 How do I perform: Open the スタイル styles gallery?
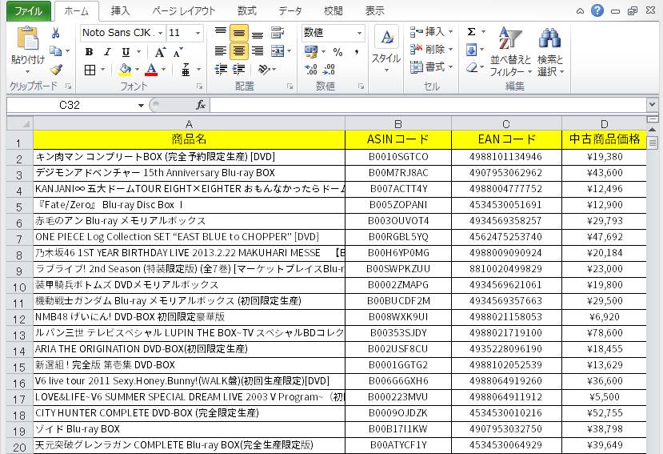(x=386, y=50)
